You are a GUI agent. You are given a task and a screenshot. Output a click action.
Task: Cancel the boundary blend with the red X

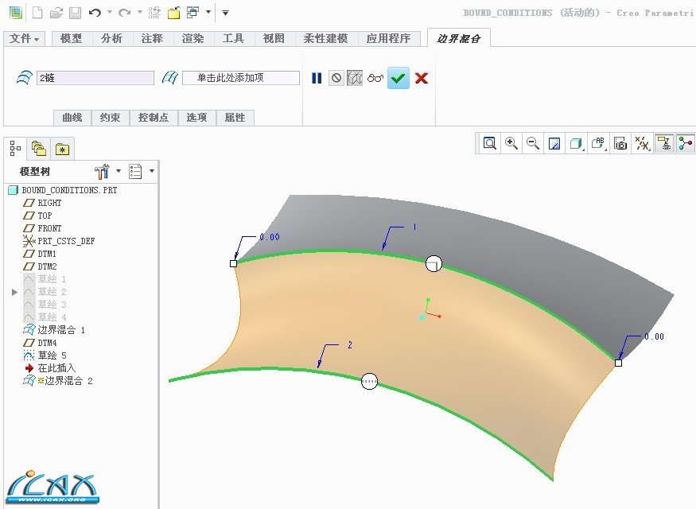click(x=422, y=78)
